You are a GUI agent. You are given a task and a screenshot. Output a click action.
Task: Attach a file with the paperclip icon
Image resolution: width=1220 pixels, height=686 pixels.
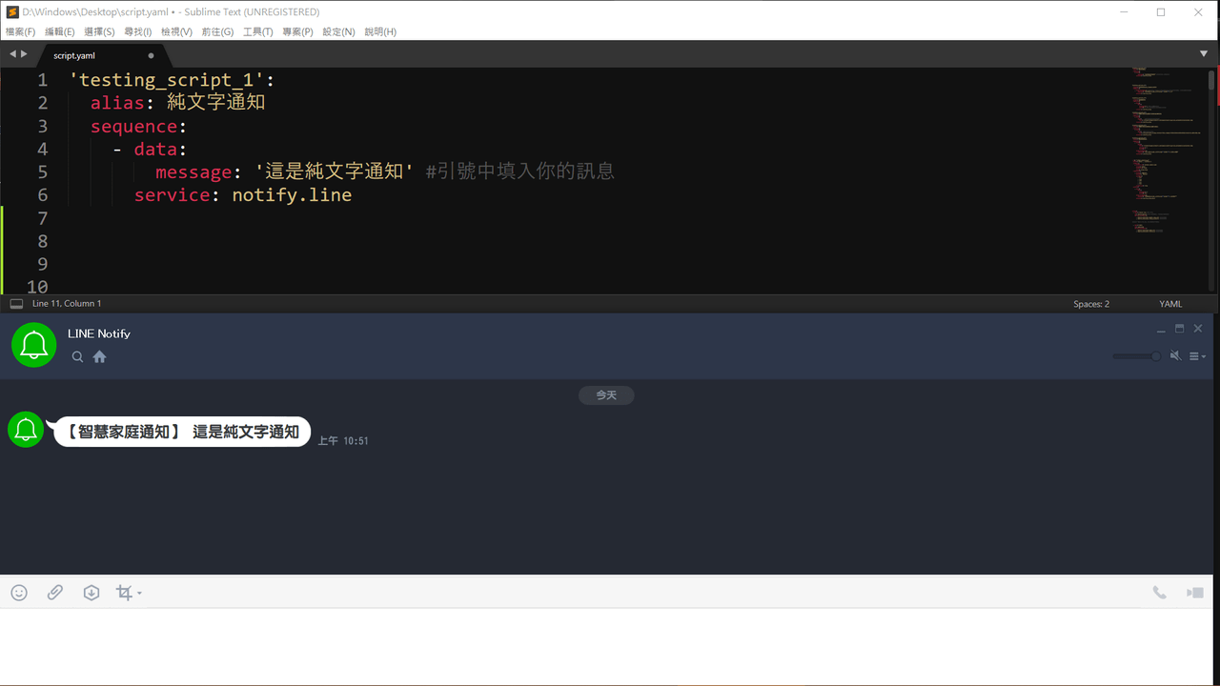(x=55, y=593)
